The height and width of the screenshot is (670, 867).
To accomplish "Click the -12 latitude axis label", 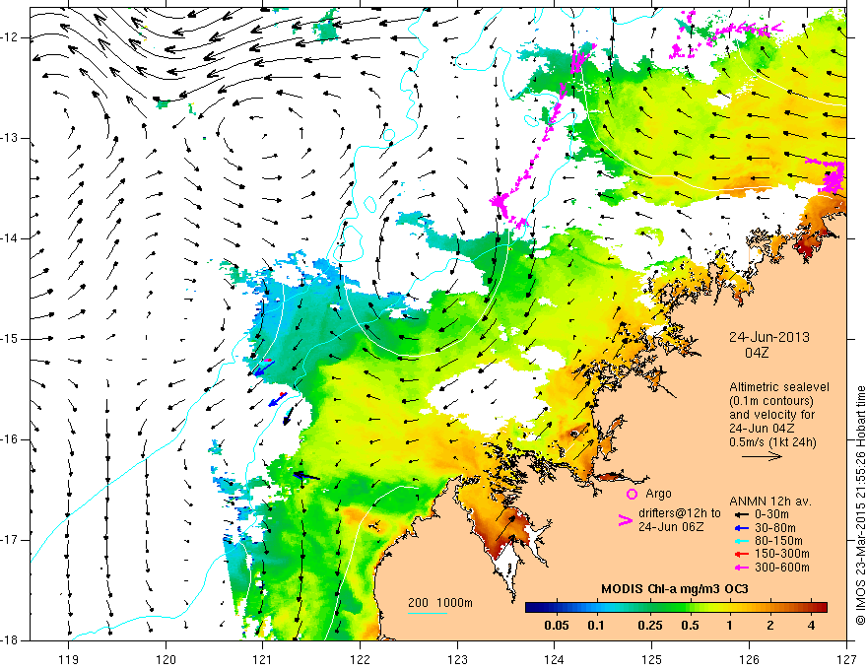I will click(x=10, y=37).
